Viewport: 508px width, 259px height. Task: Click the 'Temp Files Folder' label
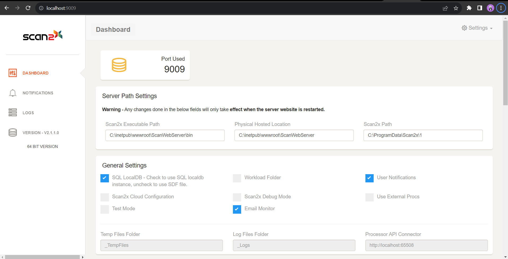pyautogui.click(x=120, y=234)
